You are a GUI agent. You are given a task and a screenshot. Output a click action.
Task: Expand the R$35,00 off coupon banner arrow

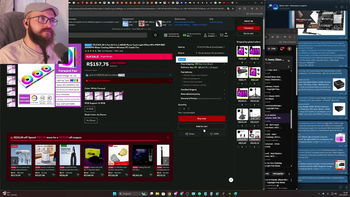pyautogui.click(x=168, y=138)
